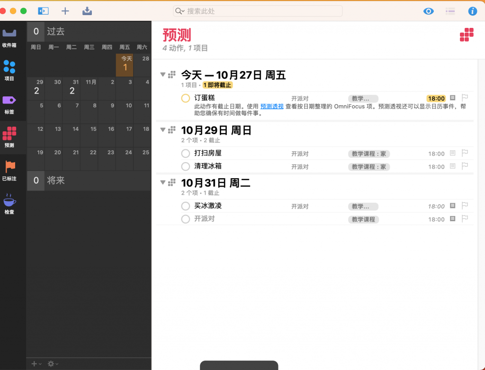Click the plus icon to create new item
Viewport: 485px width, 370px height.
(x=65, y=10)
